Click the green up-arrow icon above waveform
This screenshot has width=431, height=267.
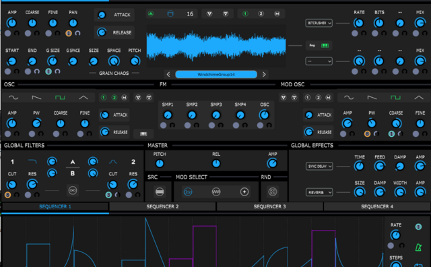tap(151, 13)
